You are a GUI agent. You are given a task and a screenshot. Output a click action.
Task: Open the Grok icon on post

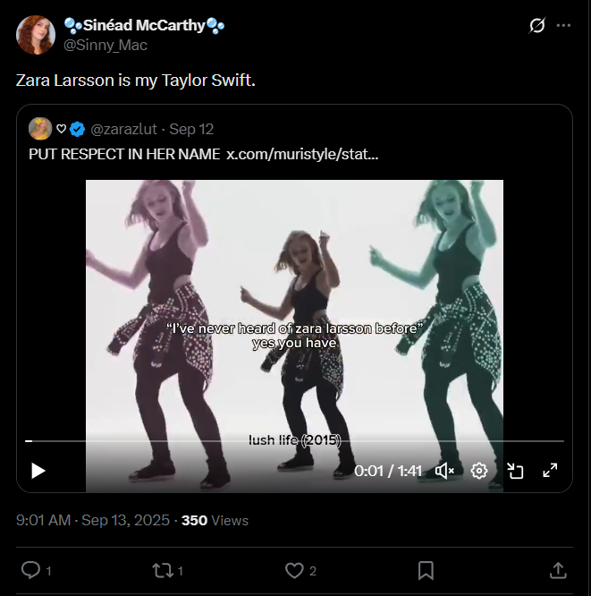pos(536,26)
